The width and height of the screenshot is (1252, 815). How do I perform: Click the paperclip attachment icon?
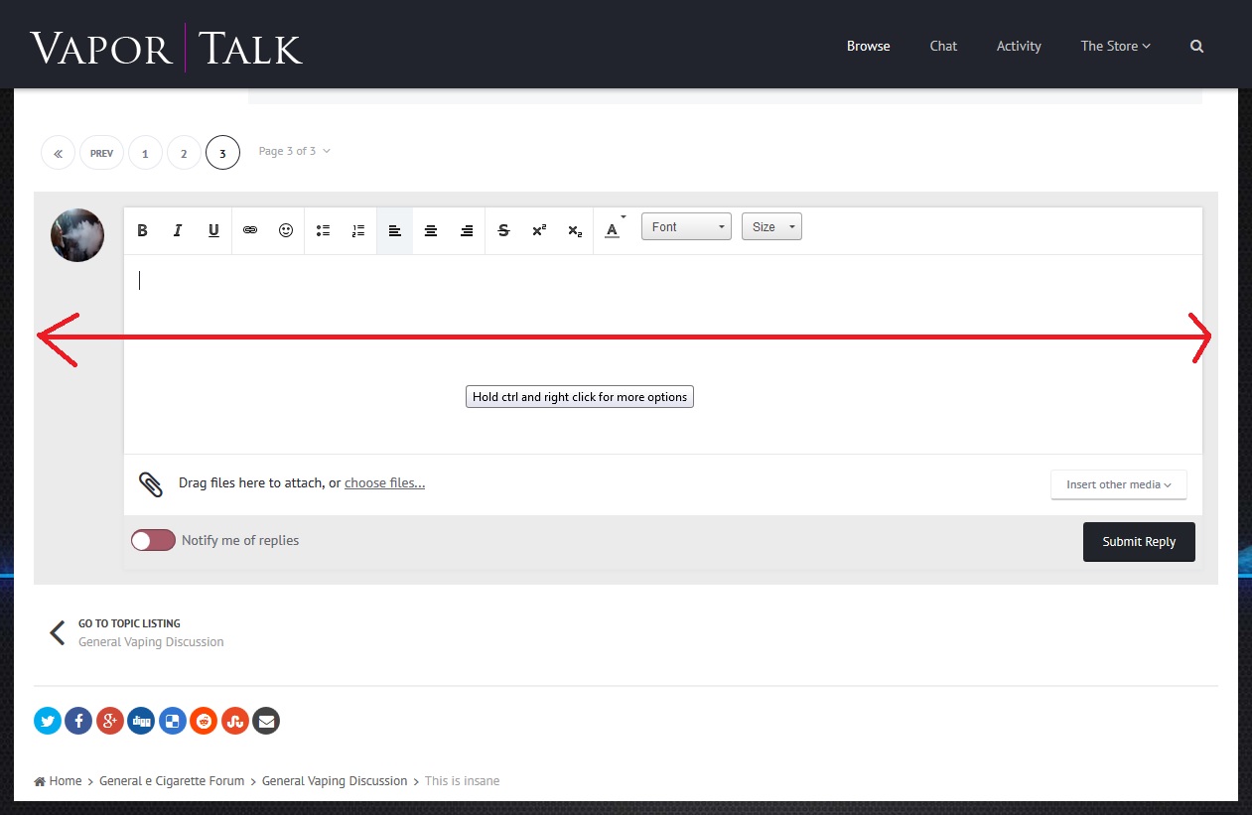tap(151, 484)
